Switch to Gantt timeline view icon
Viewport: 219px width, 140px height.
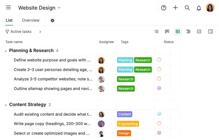(188, 31)
